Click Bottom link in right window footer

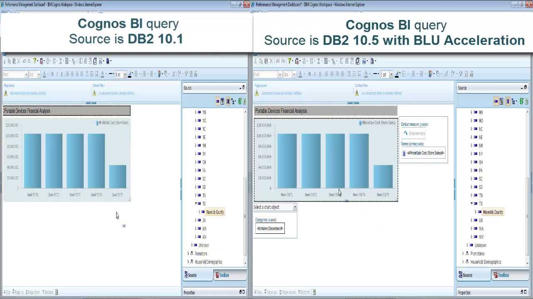click(x=304, y=292)
